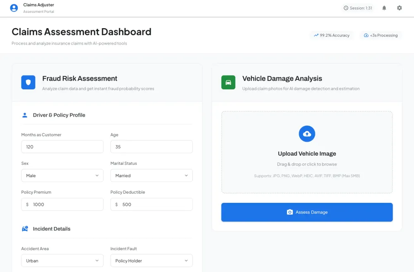Open settings gear icon
The width and height of the screenshot is (414, 272).
click(400, 8)
